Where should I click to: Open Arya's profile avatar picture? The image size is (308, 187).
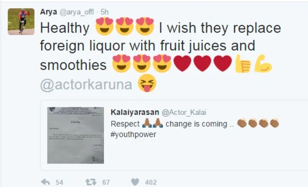21,21
